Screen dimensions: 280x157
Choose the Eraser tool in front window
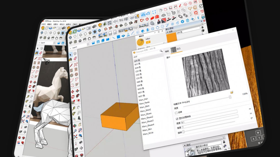(x=75, y=59)
